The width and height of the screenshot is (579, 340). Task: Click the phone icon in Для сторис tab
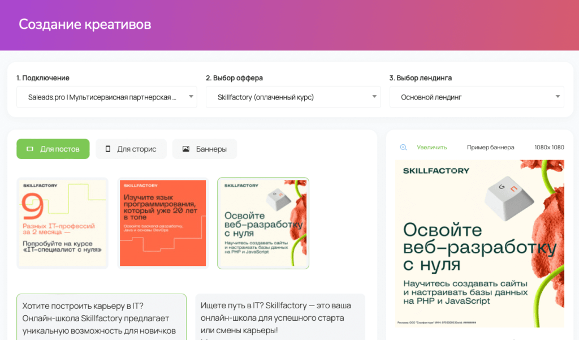pyautogui.click(x=108, y=149)
